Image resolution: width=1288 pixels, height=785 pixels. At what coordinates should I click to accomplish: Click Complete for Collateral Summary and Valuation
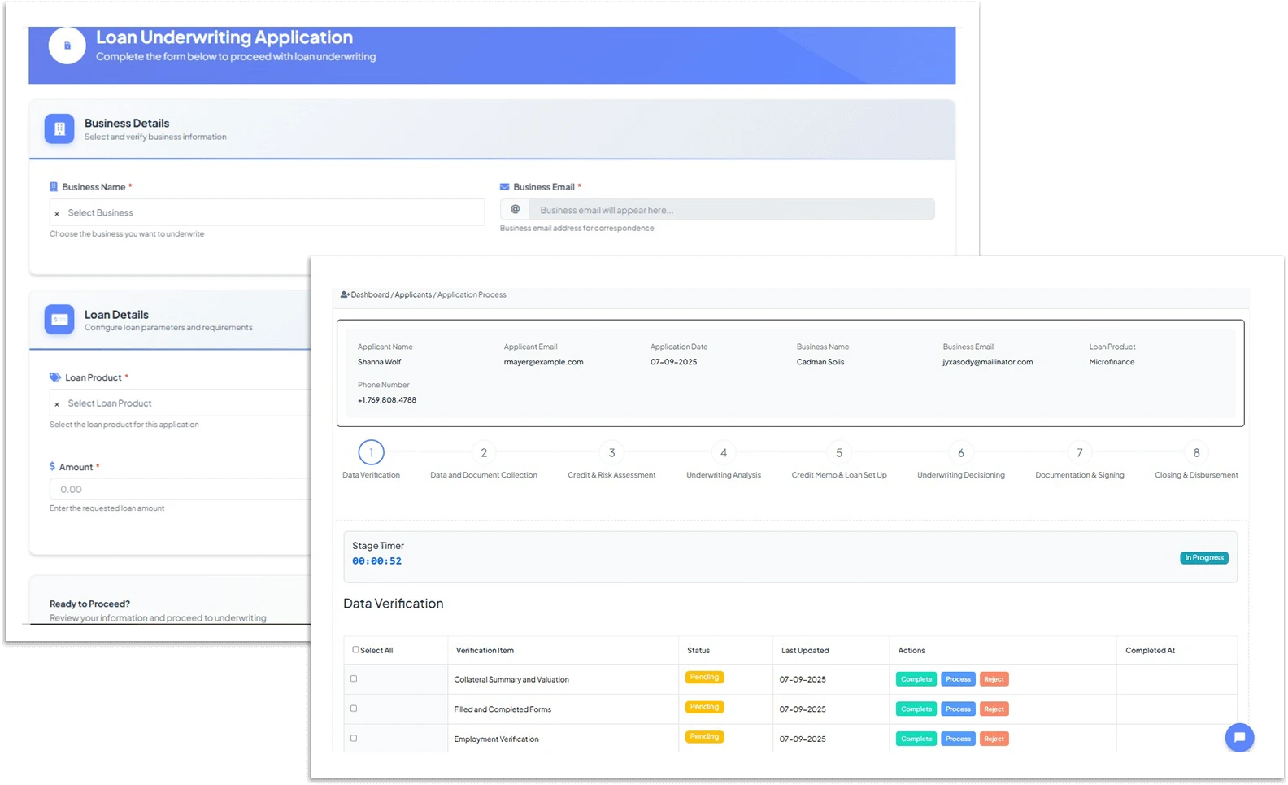tap(916, 679)
